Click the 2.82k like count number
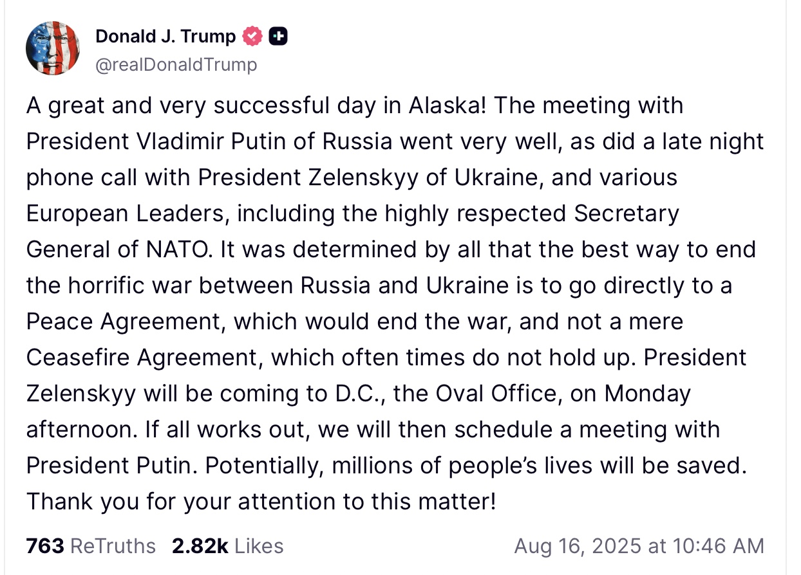801x575 pixels. 200,546
